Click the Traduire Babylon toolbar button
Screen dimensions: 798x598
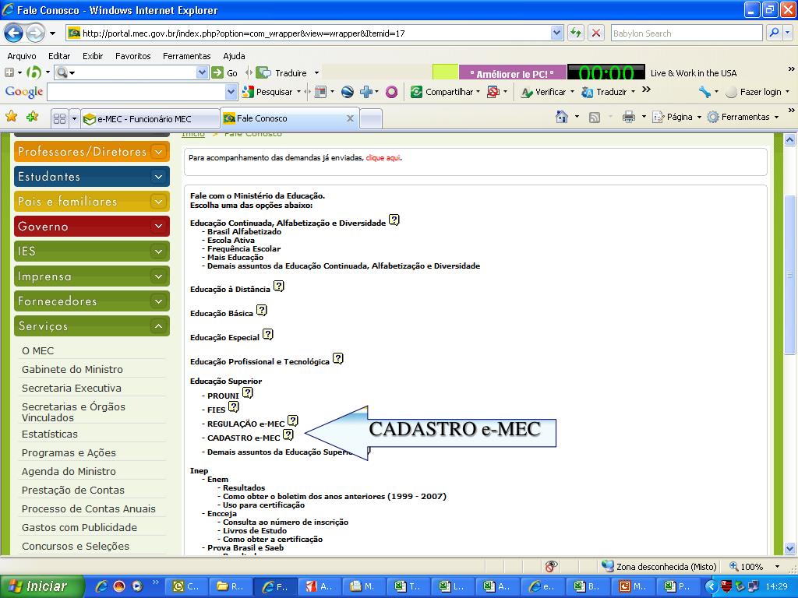click(x=283, y=73)
